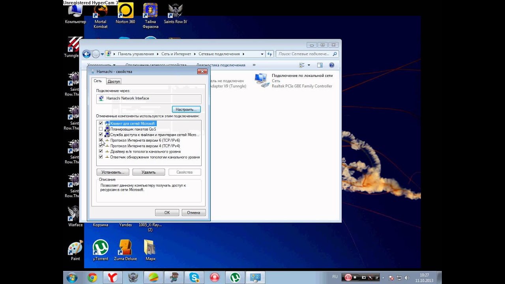This screenshot has width=505, height=284.
Task: Expand arrow after Панель управления breadcrumb
Action: tap(157, 54)
